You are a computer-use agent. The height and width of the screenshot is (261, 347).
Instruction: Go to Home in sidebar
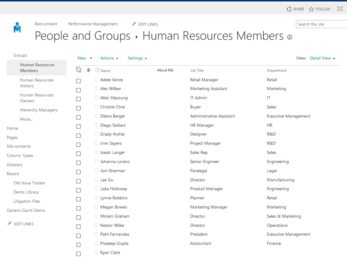tap(13, 128)
